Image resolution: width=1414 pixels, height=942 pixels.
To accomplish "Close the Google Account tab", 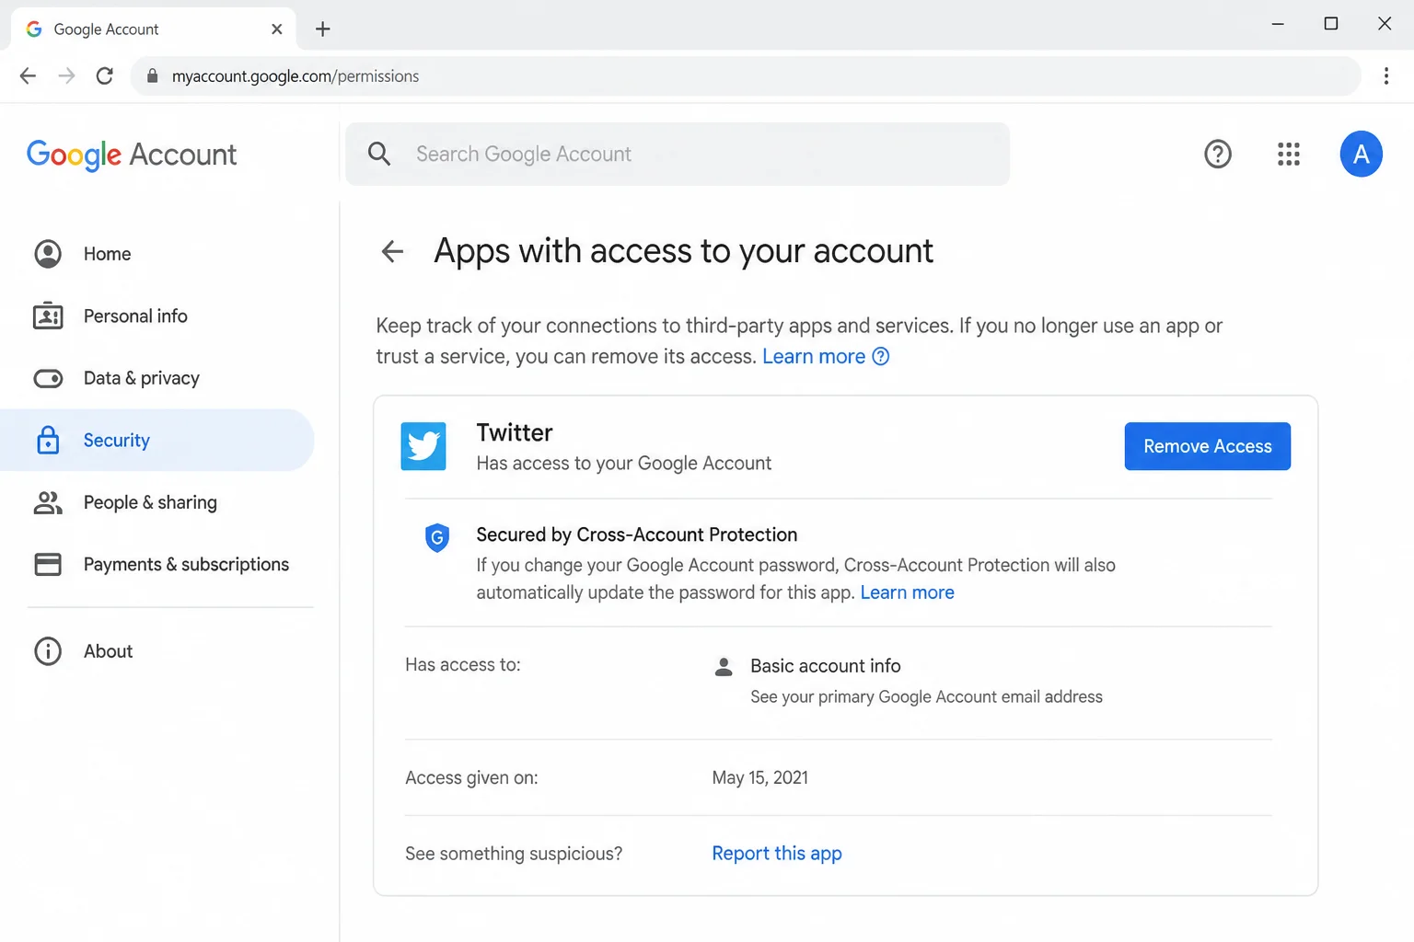I will click(x=276, y=29).
